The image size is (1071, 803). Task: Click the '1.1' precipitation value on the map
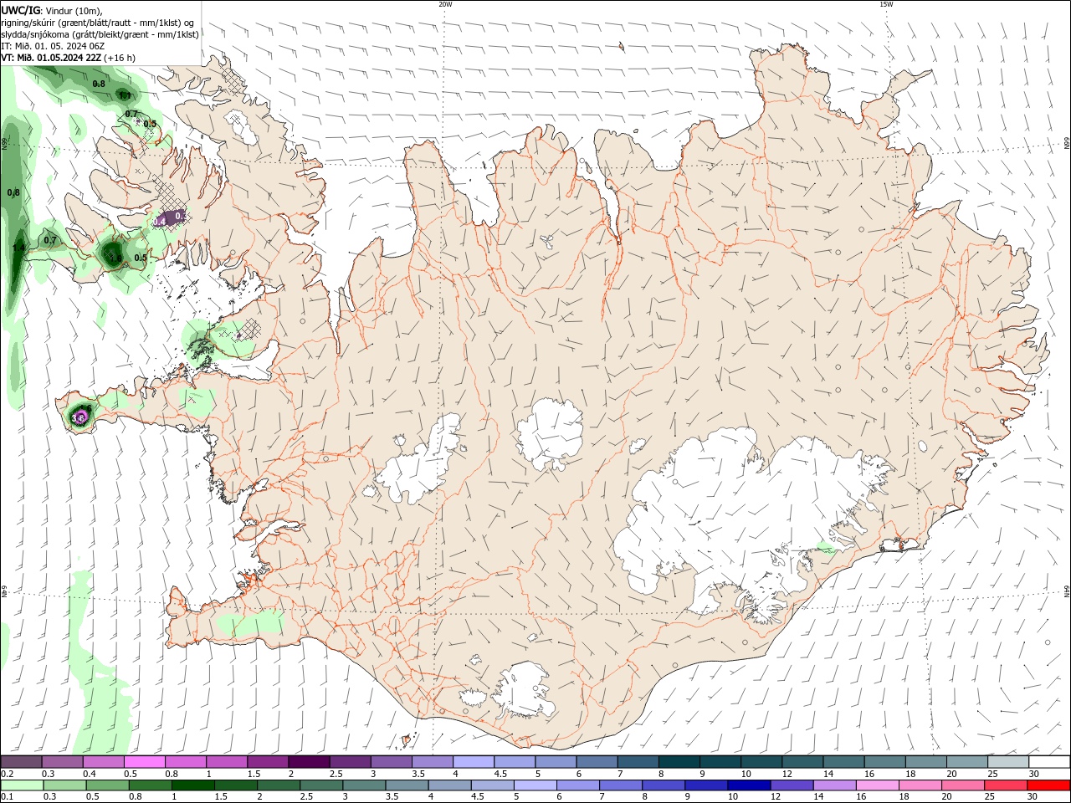[124, 95]
